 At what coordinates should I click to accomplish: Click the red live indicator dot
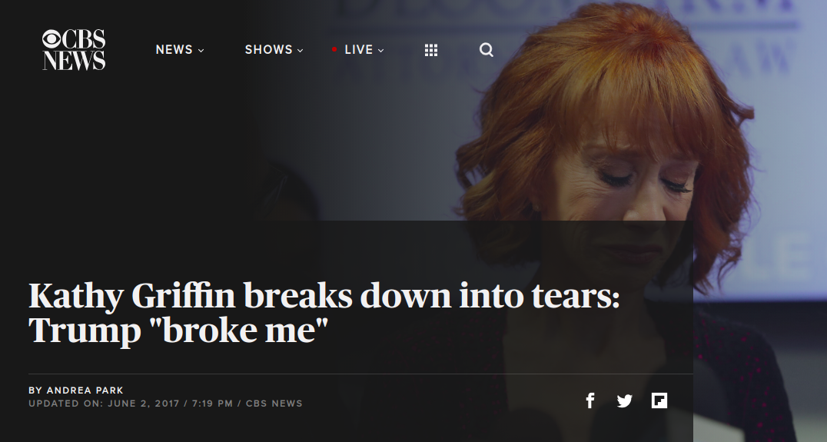(x=334, y=49)
